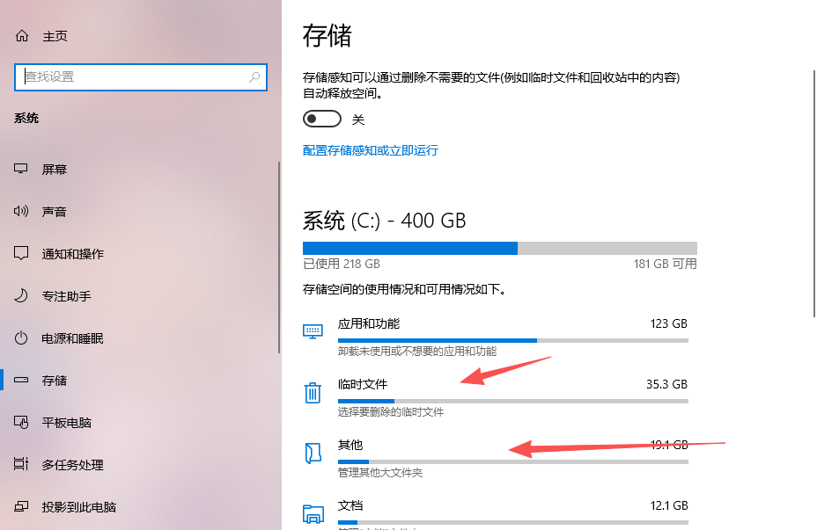Click Configure Storage Sense or run it now link
The image size is (817, 530).
pos(370,150)
